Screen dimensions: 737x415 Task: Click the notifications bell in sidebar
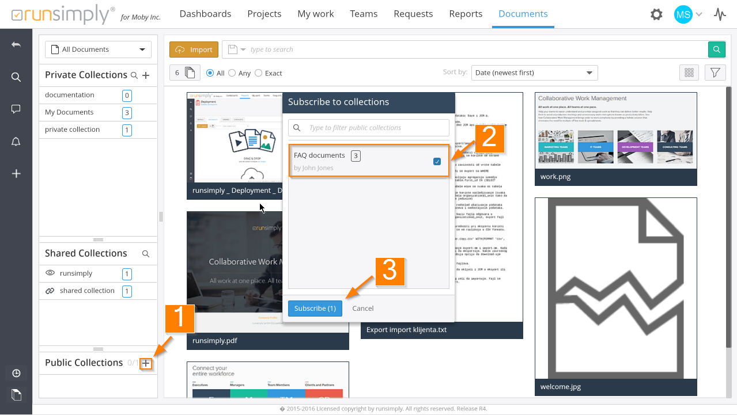pyautogui.click(x=16, y=142)
